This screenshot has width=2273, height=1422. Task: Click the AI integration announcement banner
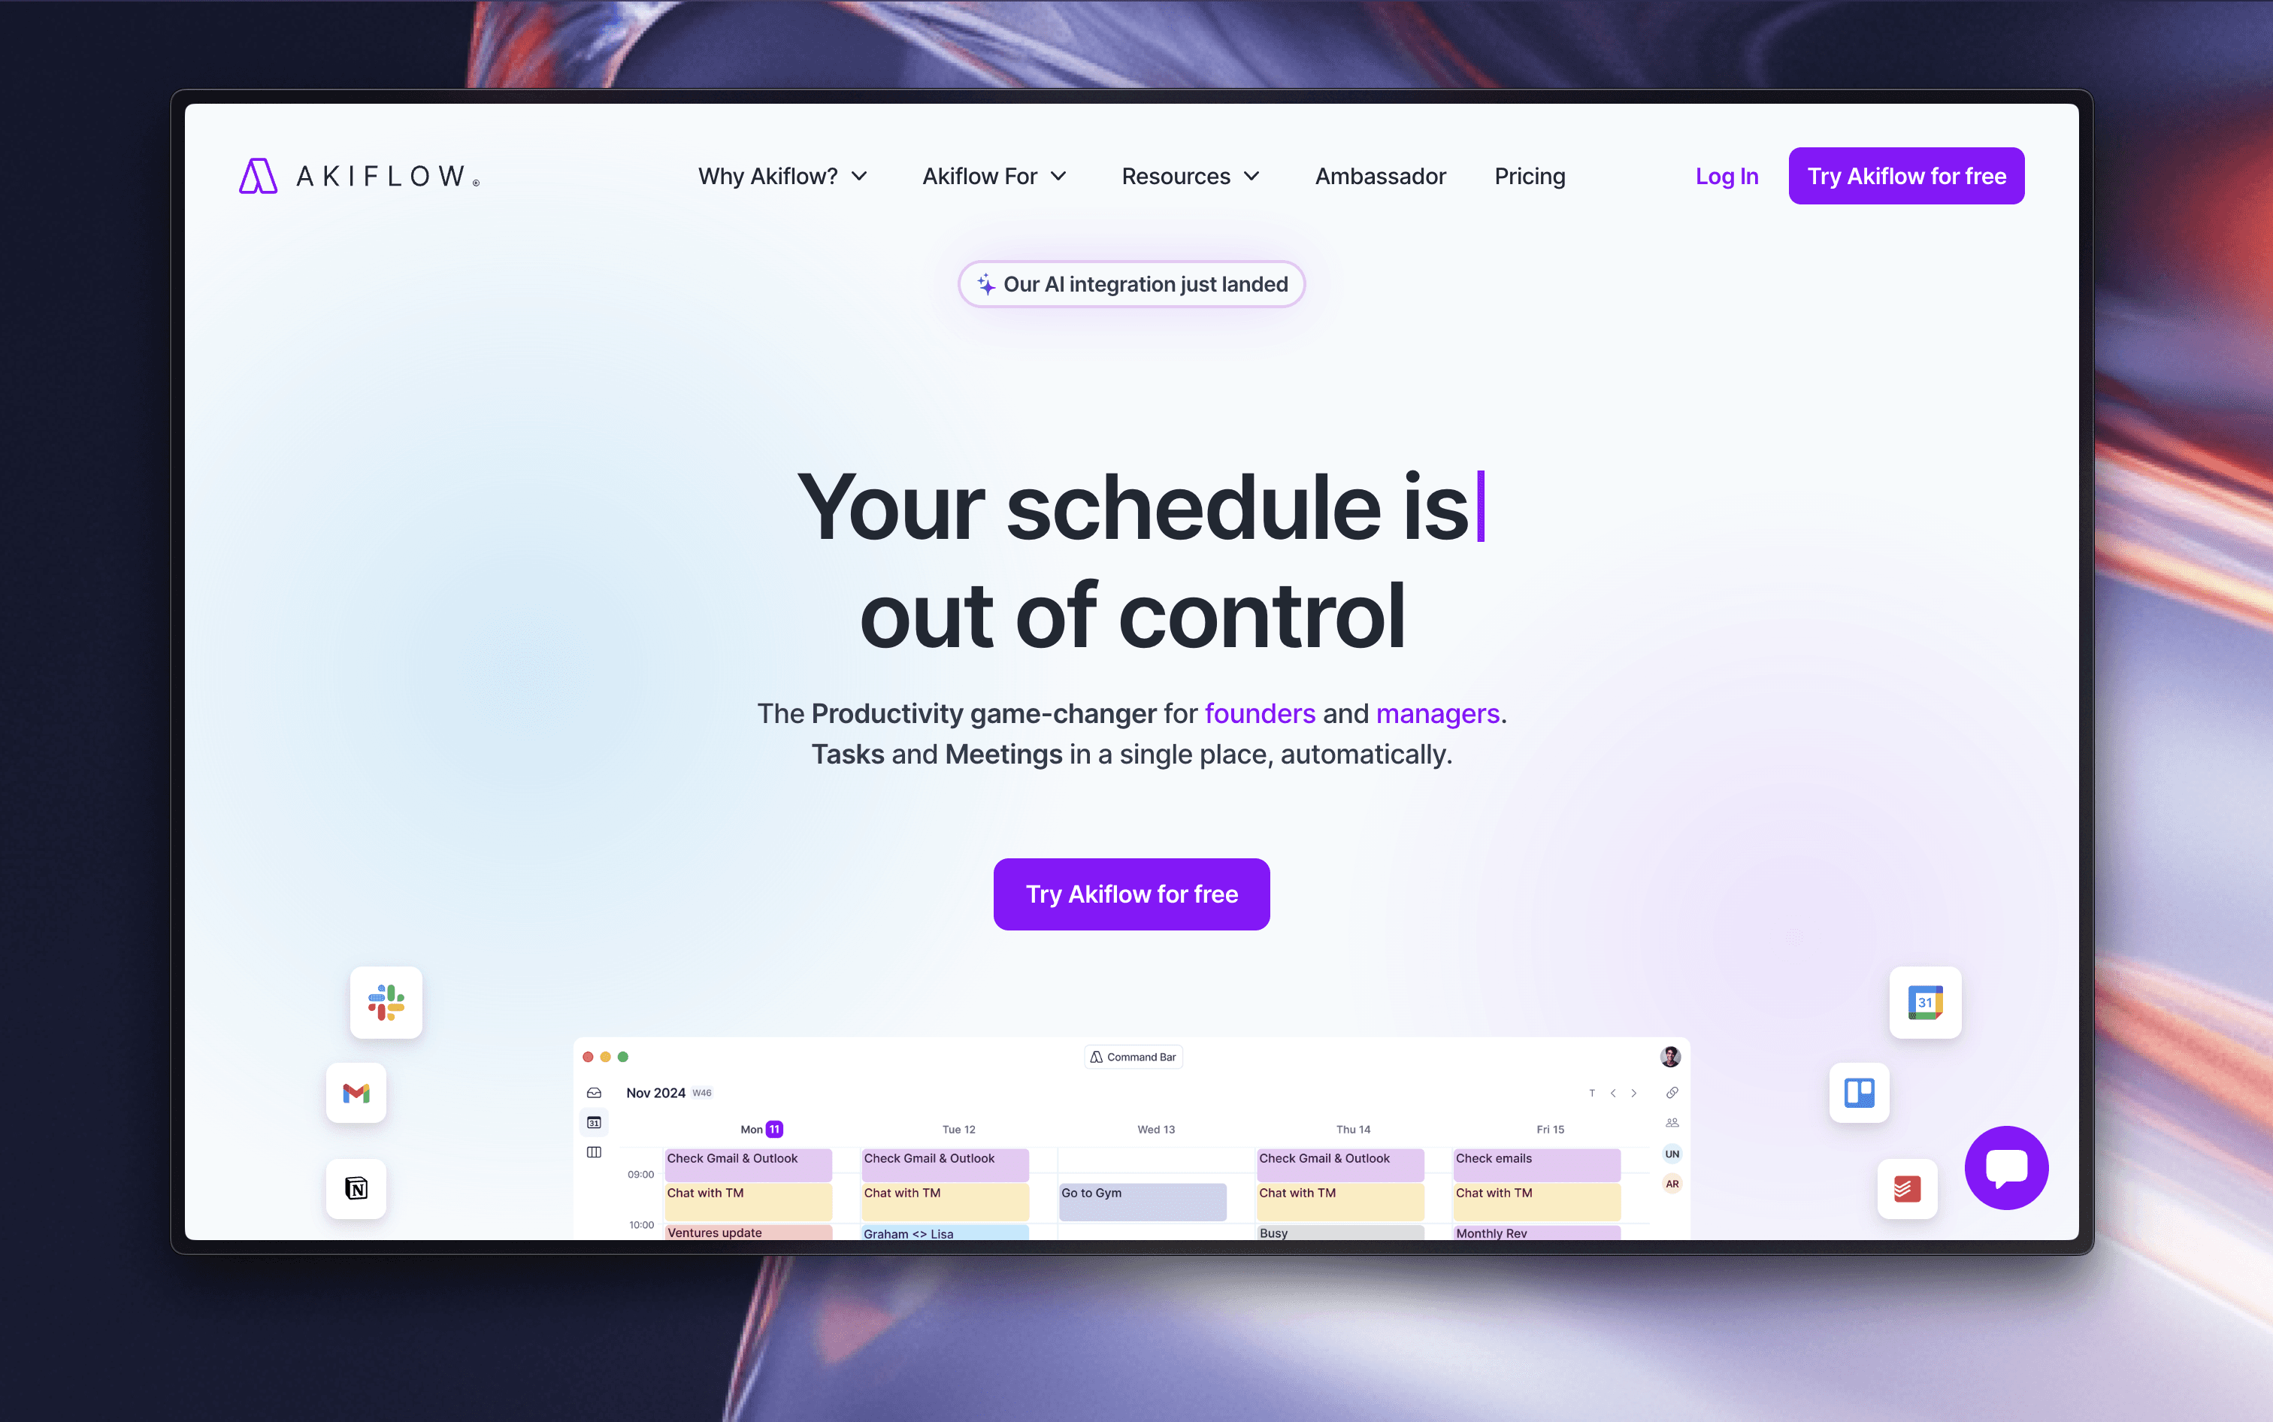coord(1130,283)
